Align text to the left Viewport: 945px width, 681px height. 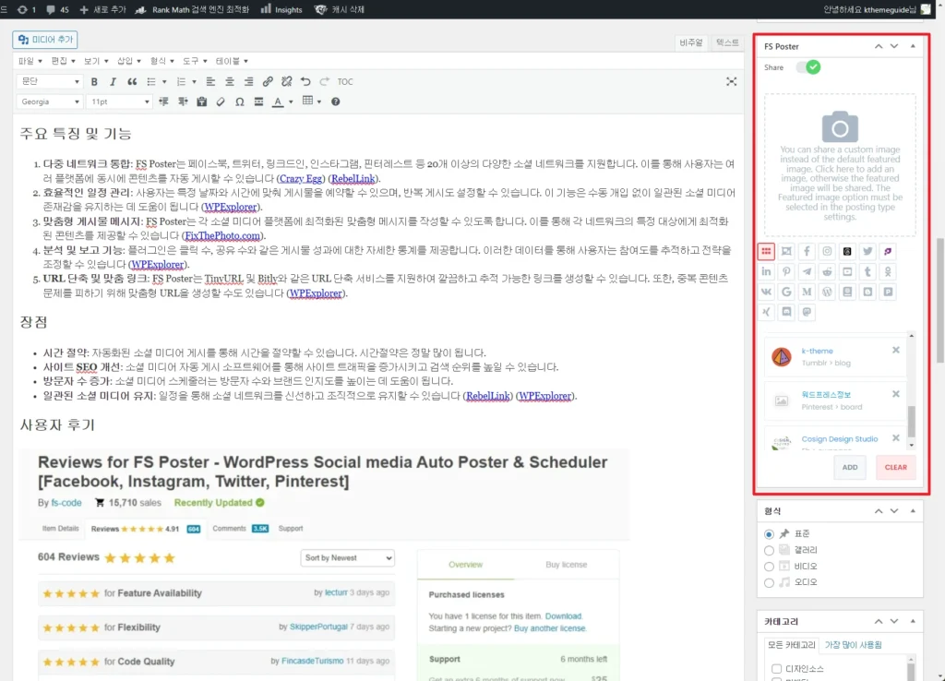210,81
